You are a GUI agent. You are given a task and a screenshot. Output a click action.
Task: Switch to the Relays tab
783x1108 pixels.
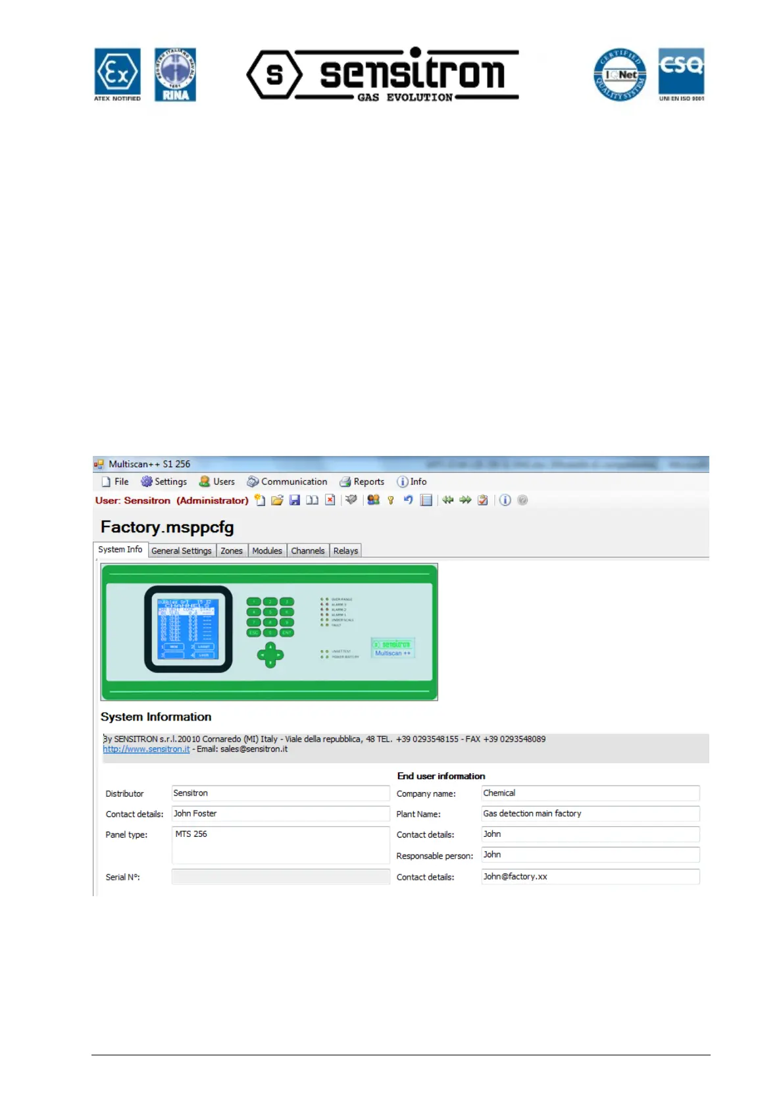pos(345,551)
